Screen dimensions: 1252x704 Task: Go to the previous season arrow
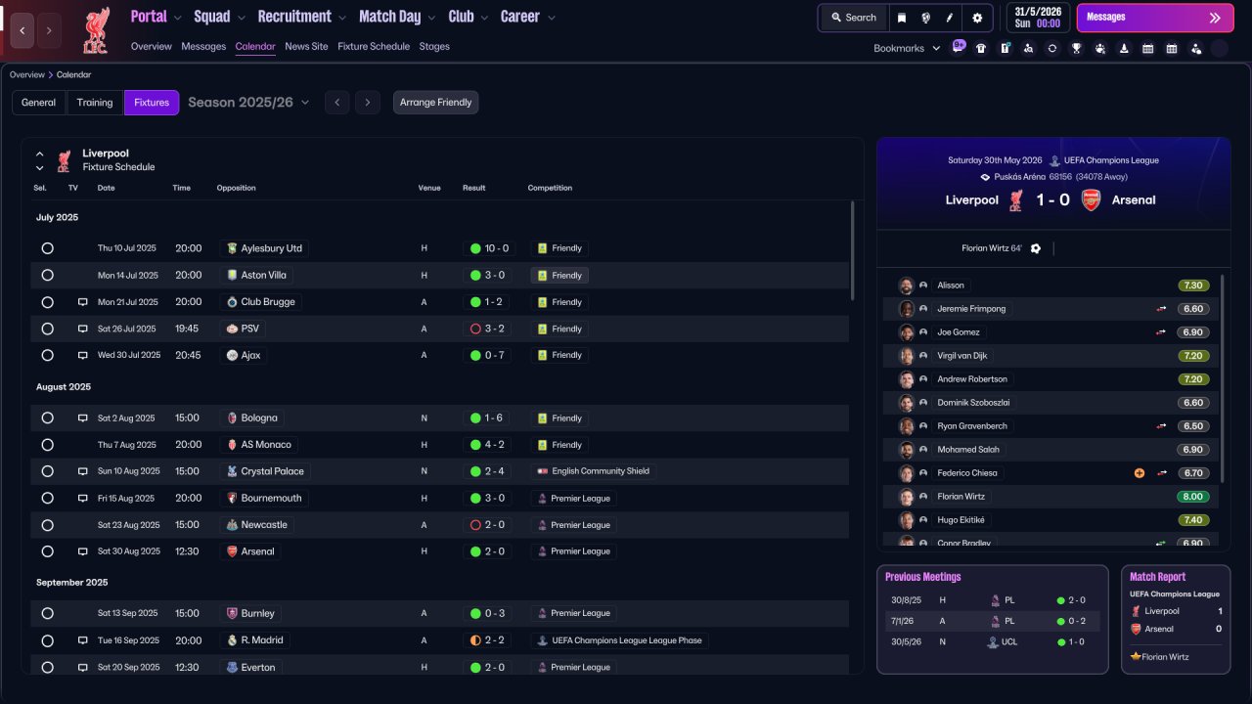coord(337,103)
